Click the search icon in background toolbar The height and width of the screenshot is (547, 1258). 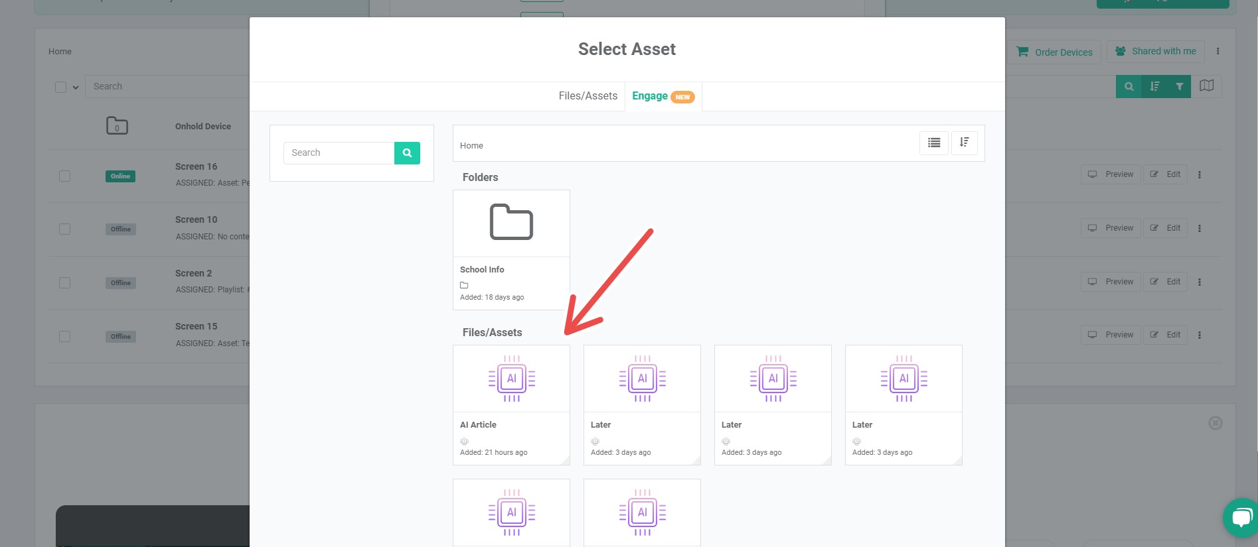point(1129,86)
